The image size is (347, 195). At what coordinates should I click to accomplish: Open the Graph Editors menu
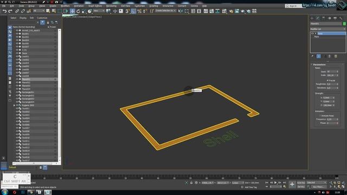95,6
